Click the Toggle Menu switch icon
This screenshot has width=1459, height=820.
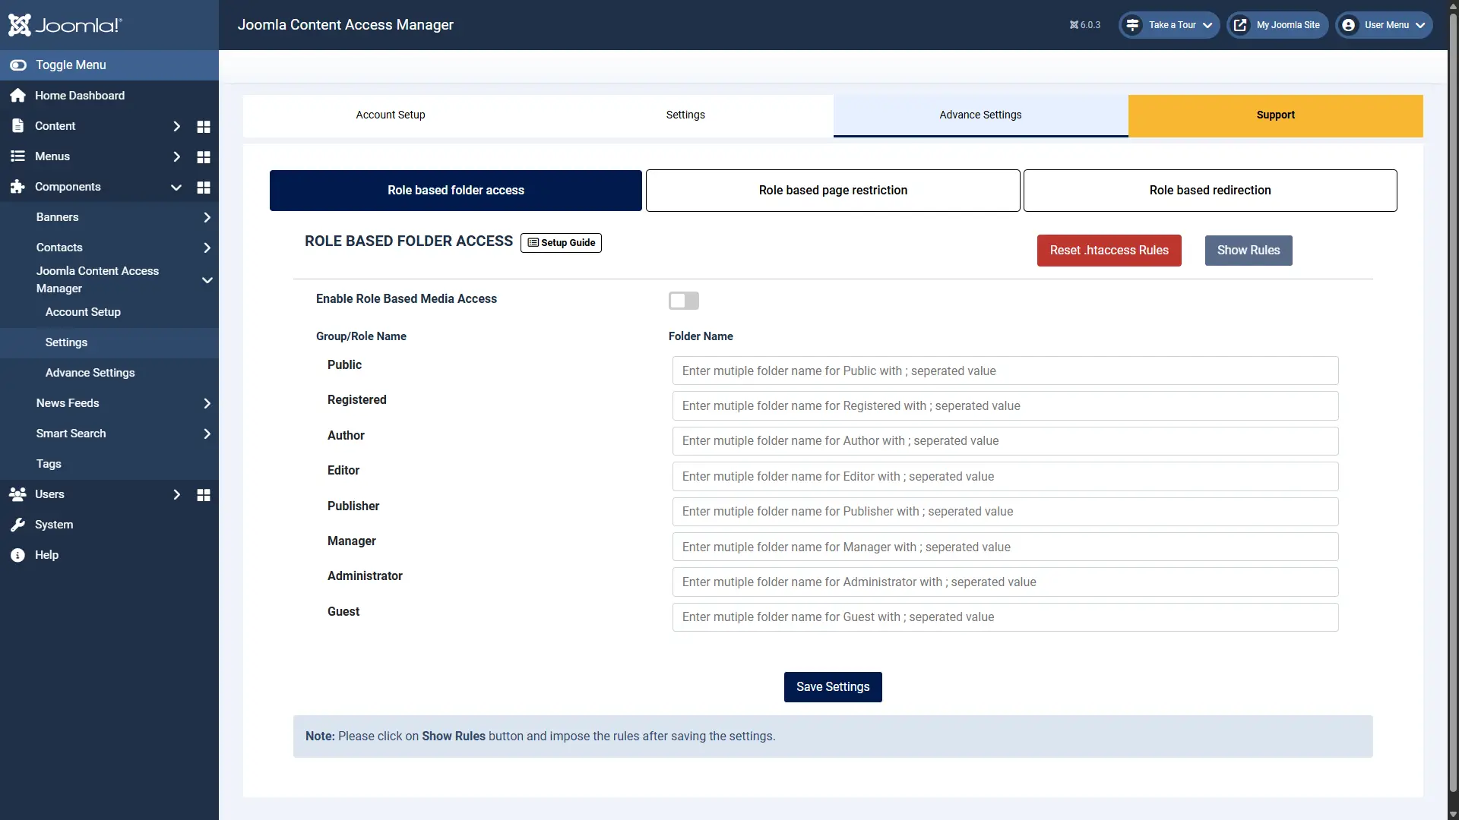point(18,65)
